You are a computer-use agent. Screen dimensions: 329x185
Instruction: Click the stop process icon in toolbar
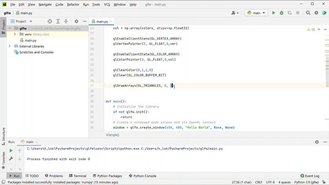point(298,13)
